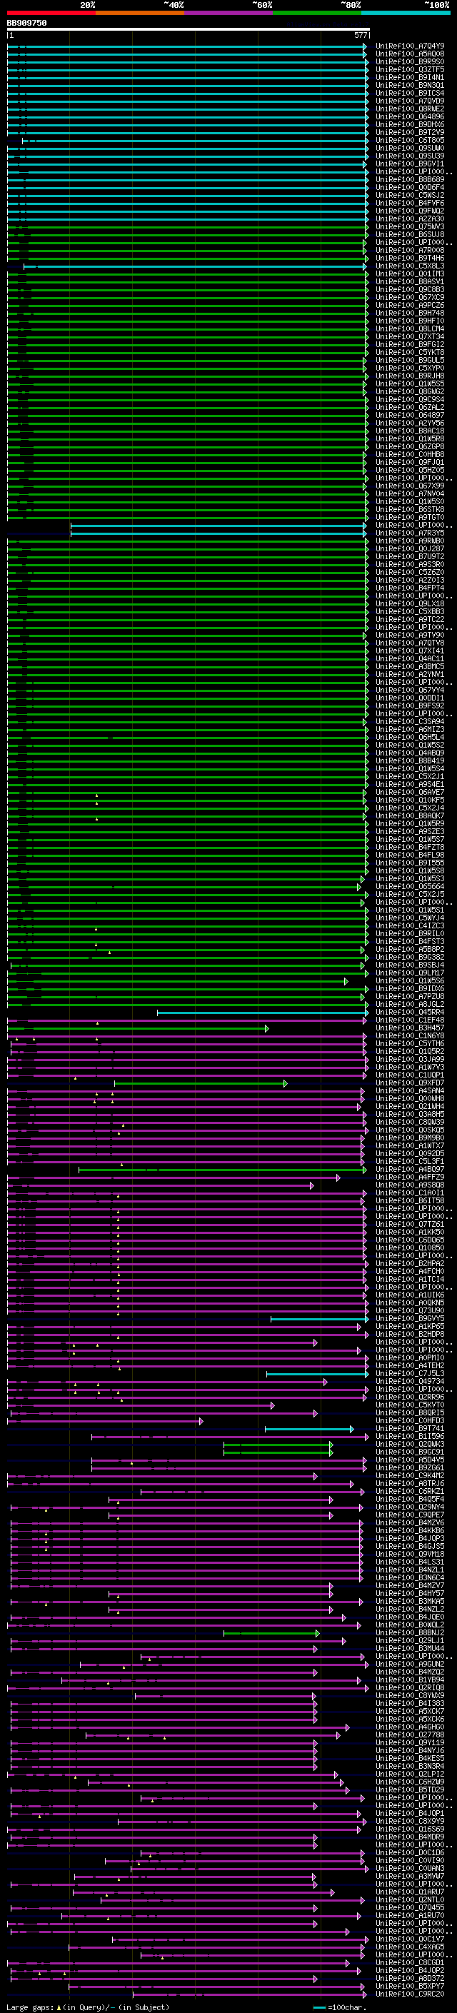Select the UniRef100_A4BQ97 label
457x2013 pixels.
tap(410, 1169)
